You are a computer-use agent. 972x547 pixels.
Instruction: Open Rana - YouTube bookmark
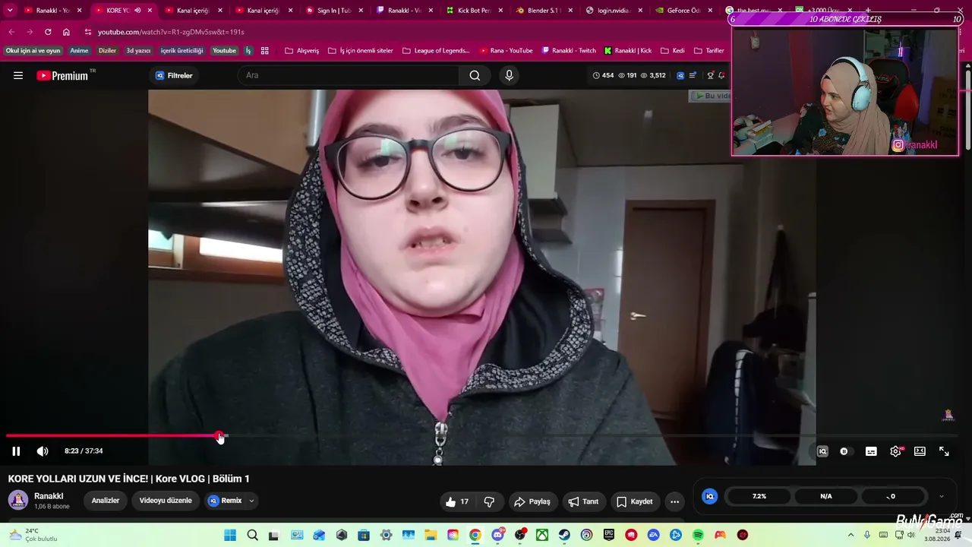(507, 51)
